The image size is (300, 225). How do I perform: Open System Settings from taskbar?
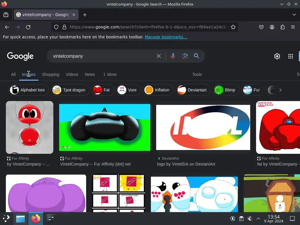point(51,219)
